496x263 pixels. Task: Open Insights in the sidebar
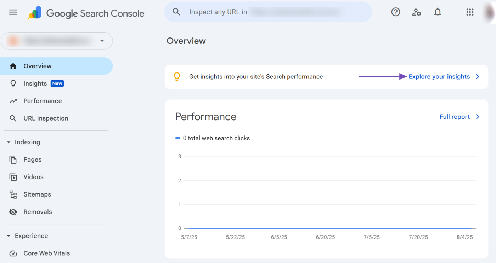click(x=35, y=83)
